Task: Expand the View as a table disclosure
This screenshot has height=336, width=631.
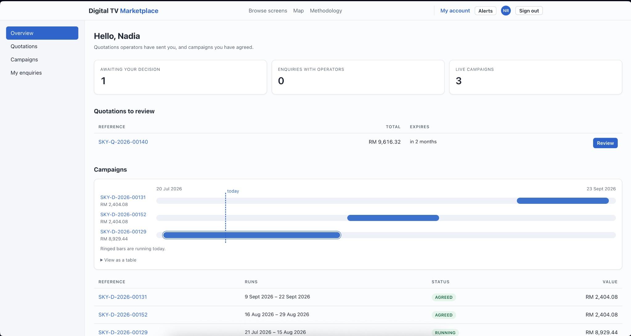Action: 118,260
